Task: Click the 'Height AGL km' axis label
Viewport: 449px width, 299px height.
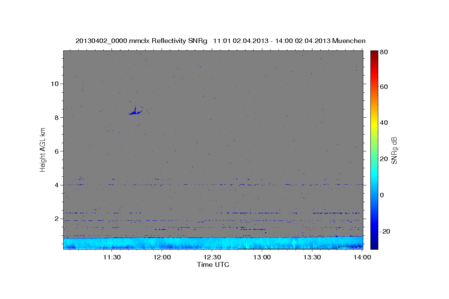Action: 43,149
